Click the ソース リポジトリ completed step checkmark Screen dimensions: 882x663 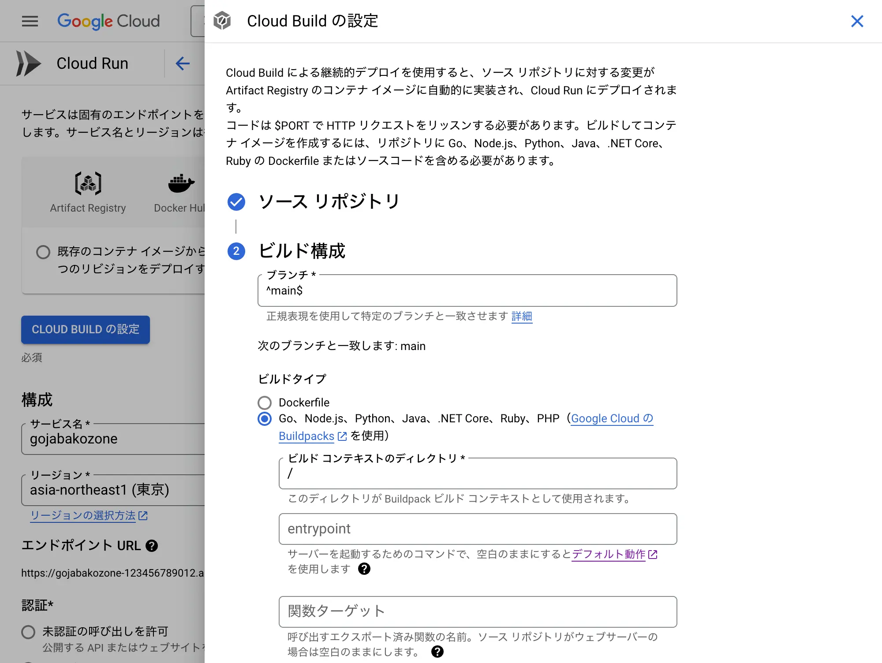coord(236,202)
